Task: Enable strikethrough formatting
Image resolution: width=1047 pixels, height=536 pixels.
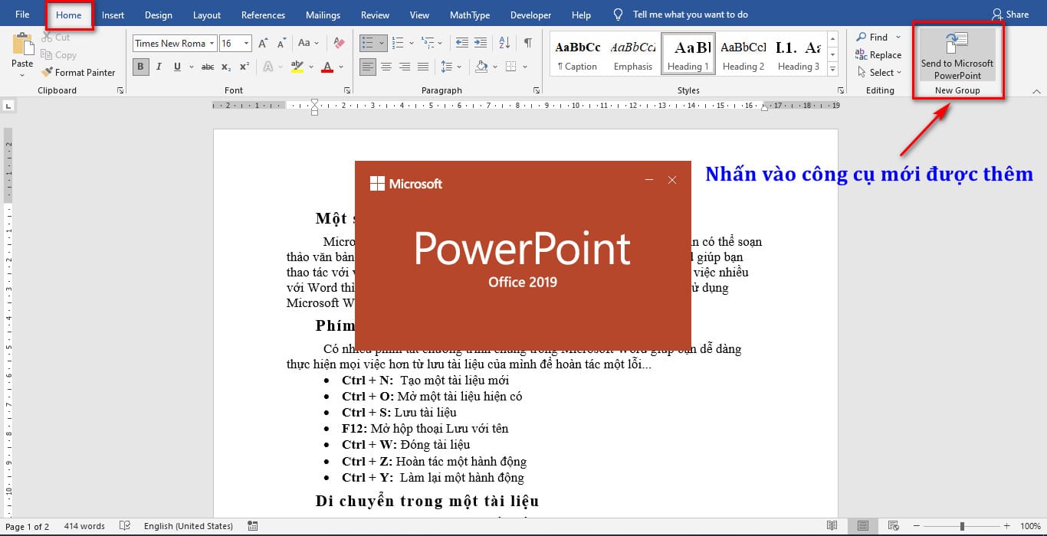Action: pos(208,67)
